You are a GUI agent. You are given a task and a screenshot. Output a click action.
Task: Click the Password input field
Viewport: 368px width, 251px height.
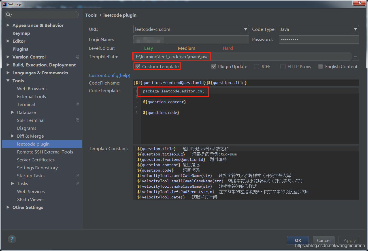click(319, 39)
